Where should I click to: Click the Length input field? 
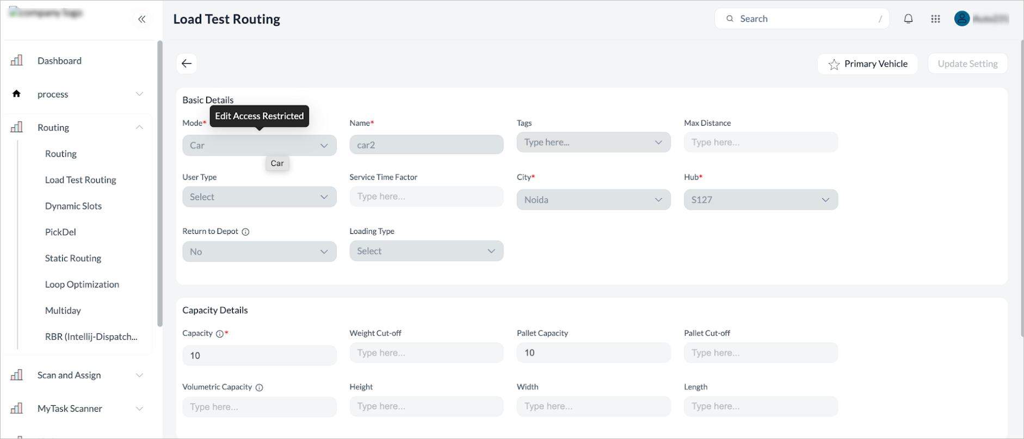coord(761,406)
